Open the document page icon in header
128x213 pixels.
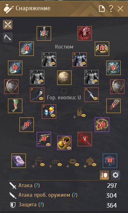point(102,9)
